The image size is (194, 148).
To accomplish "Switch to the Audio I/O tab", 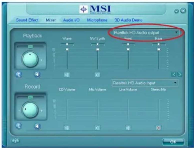I will [x=71, y=20].
